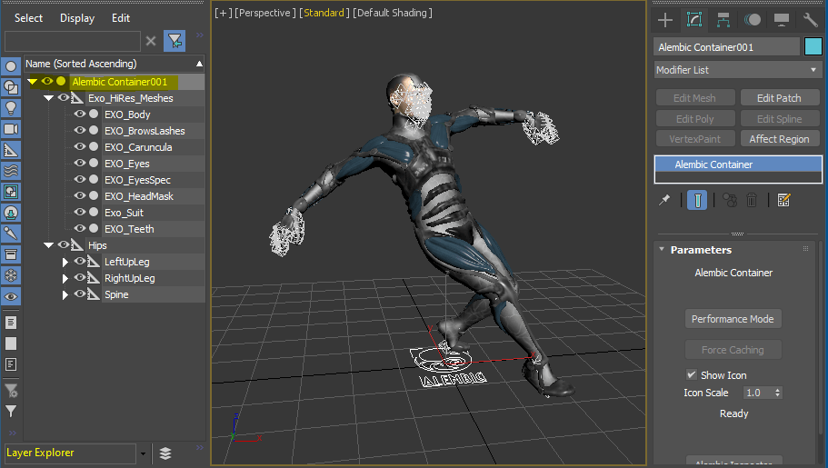Open the Perspective viewport label menu
828x468 pixels.
click(265, 13)
